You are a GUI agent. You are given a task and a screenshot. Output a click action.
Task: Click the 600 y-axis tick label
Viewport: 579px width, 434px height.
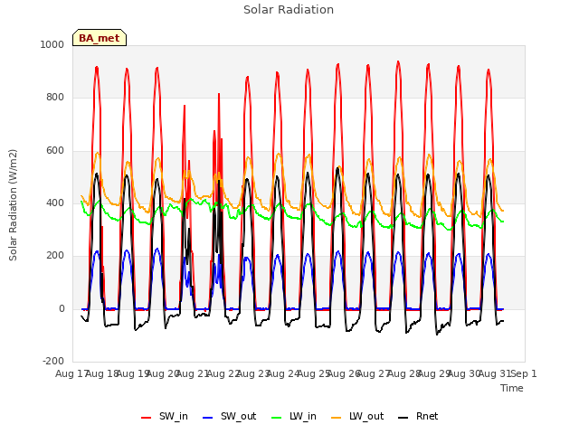click(55, 150)
